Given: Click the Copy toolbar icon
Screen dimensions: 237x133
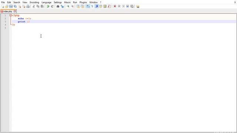Looking at the screenshot, I should (x=38, y=6).
